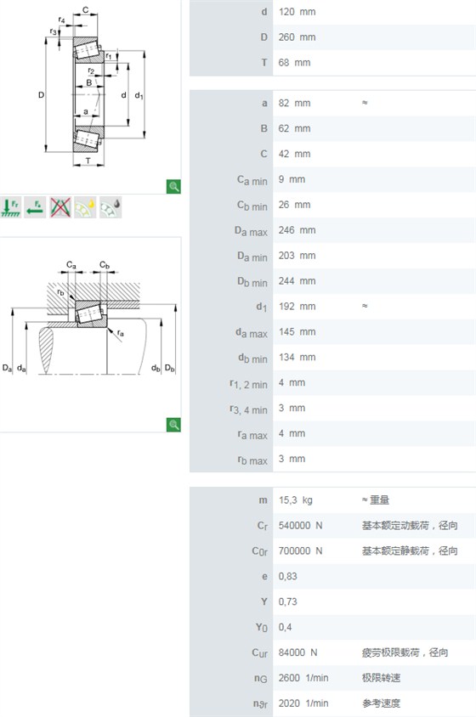Select the nG value 2600 1/min
The image size is (476, 717).
pos(303,678)
